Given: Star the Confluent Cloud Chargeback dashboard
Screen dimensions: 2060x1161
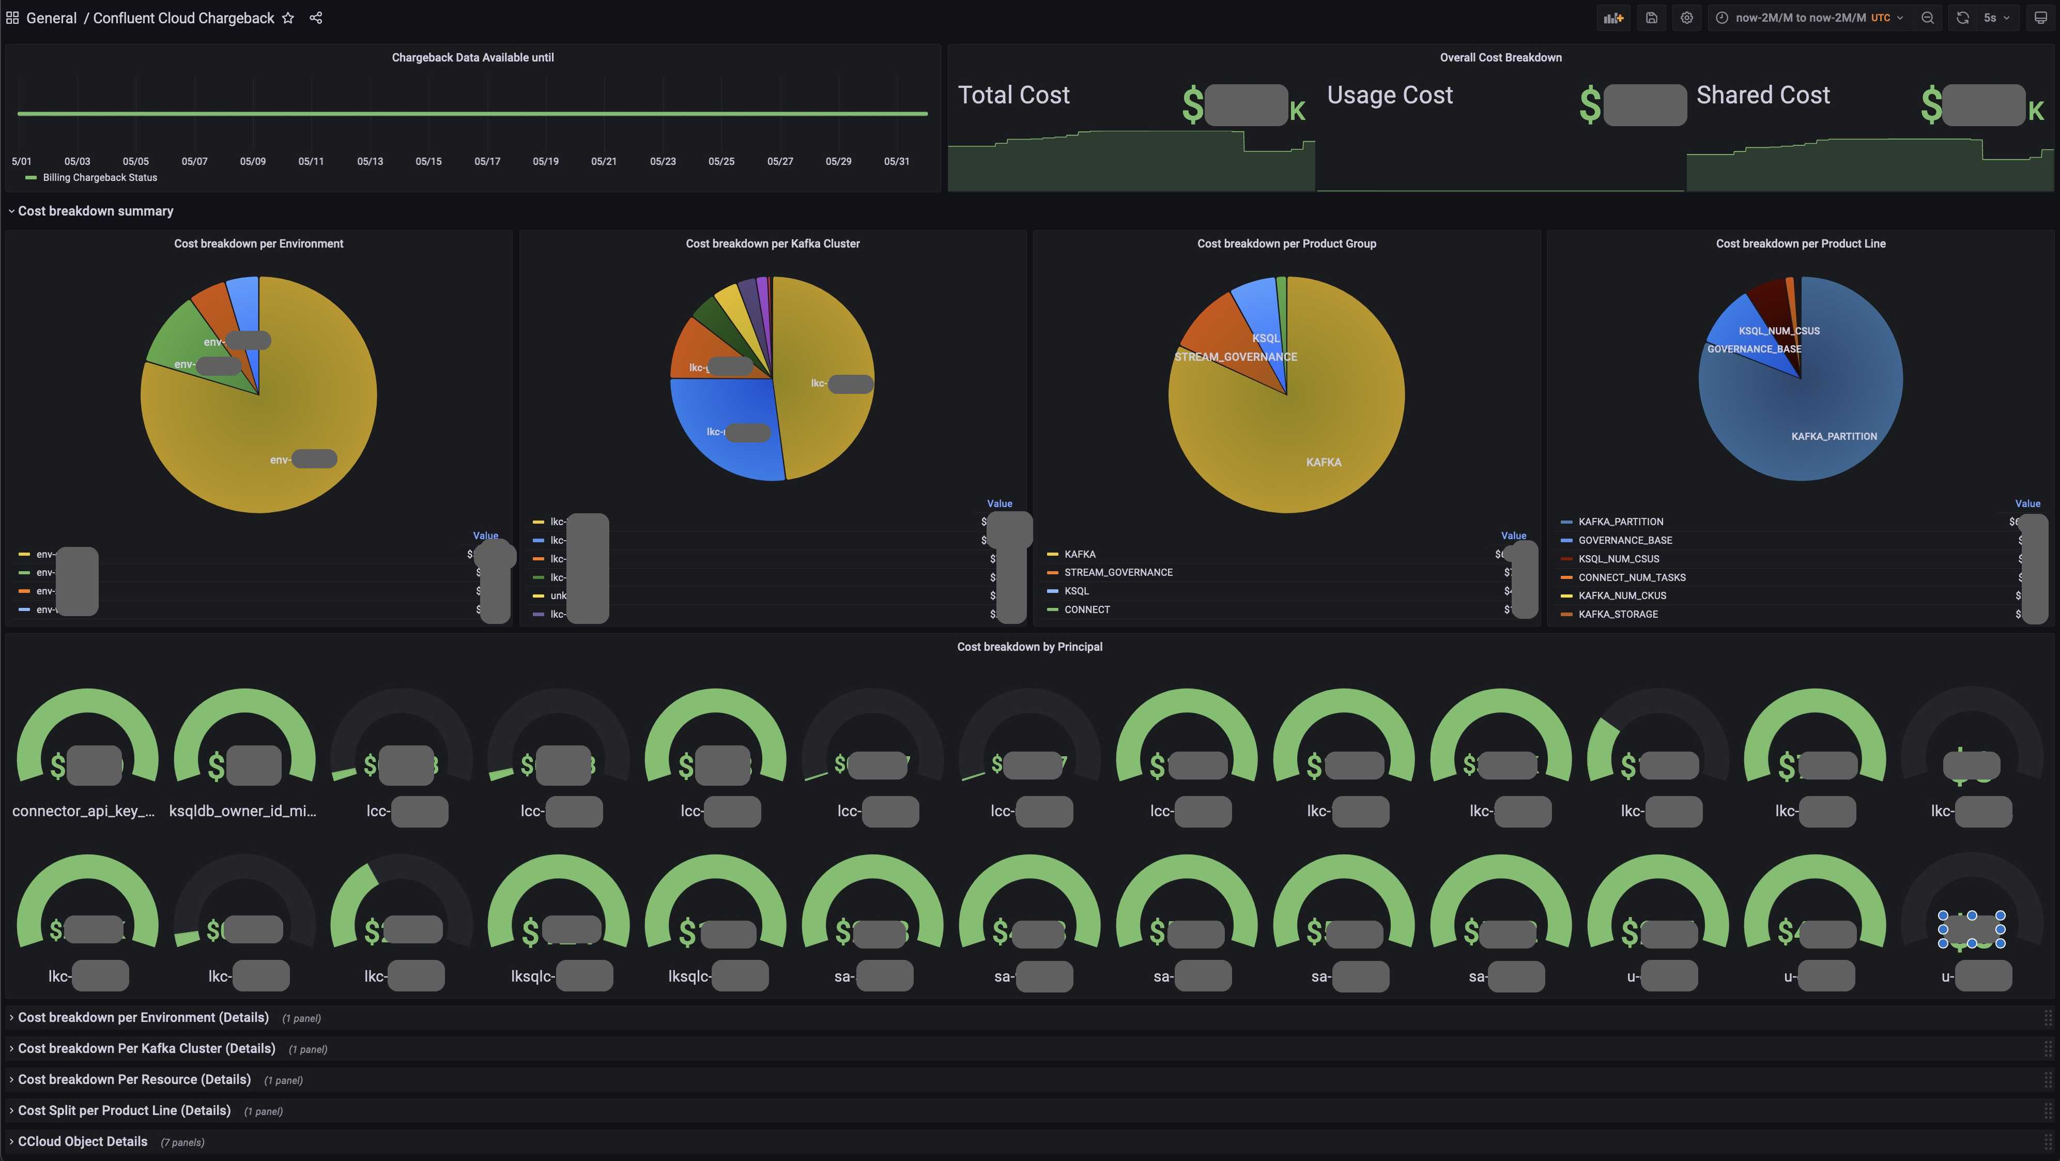Looking at the screenshot, I should [288, 18].
